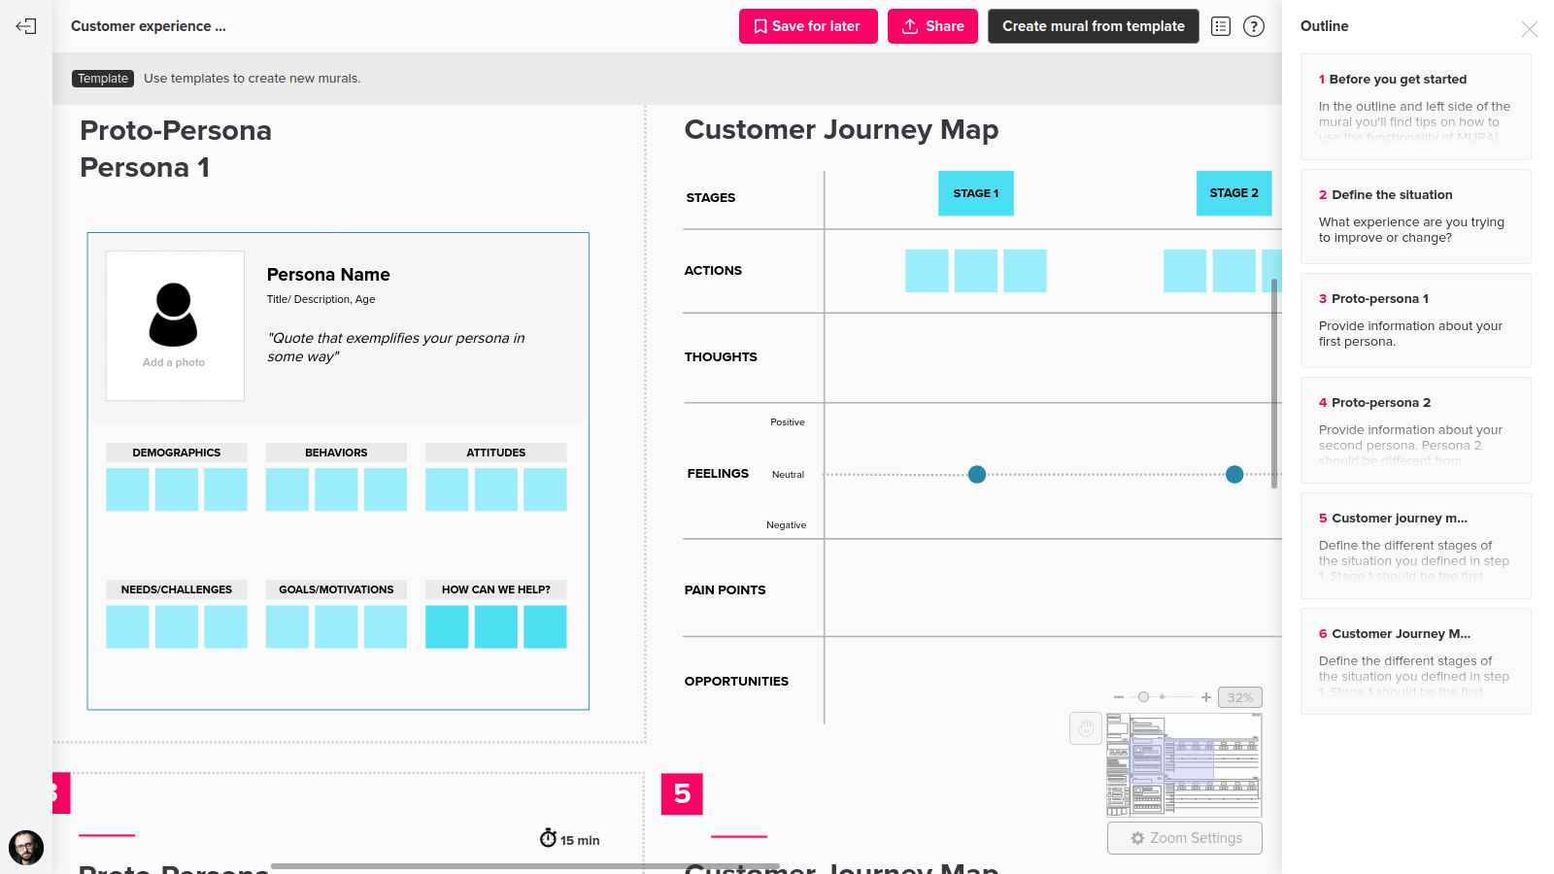
Task: Toggle the outline list icon in the header
Action: coord(1221,26)
